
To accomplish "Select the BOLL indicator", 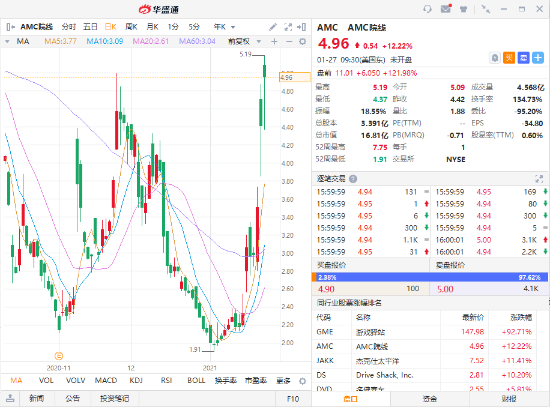I will pyautogui.click(x=196, y=381).
